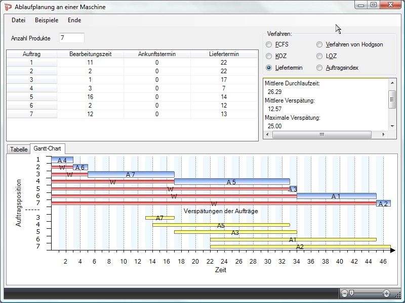The width and height of the screenshot is (405, 303).
Task: Select the FCFS radio button
Action: [x=269, y=44]
